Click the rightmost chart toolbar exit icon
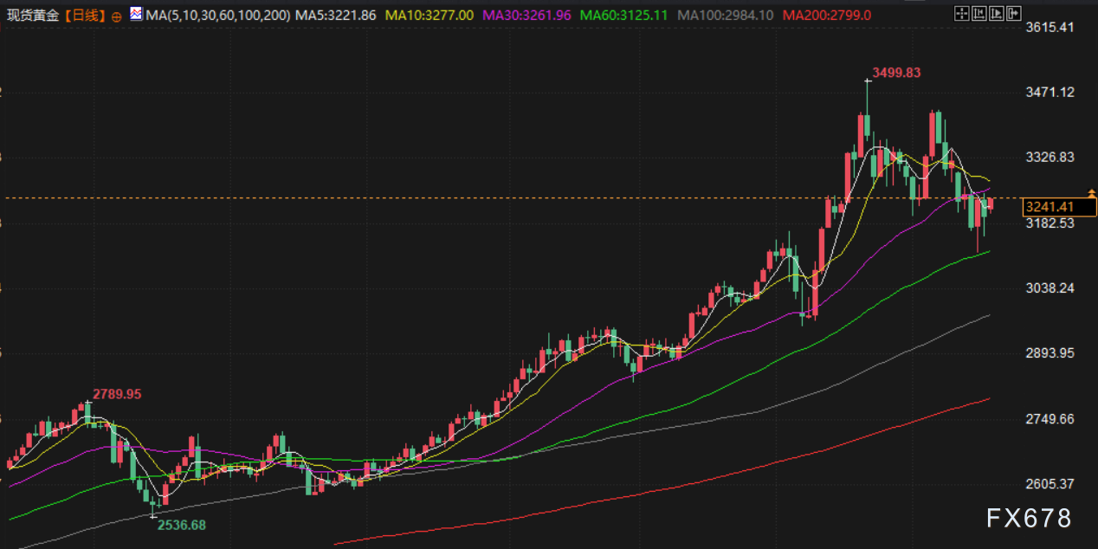 pyautogui.click(x=1013, y=14)
